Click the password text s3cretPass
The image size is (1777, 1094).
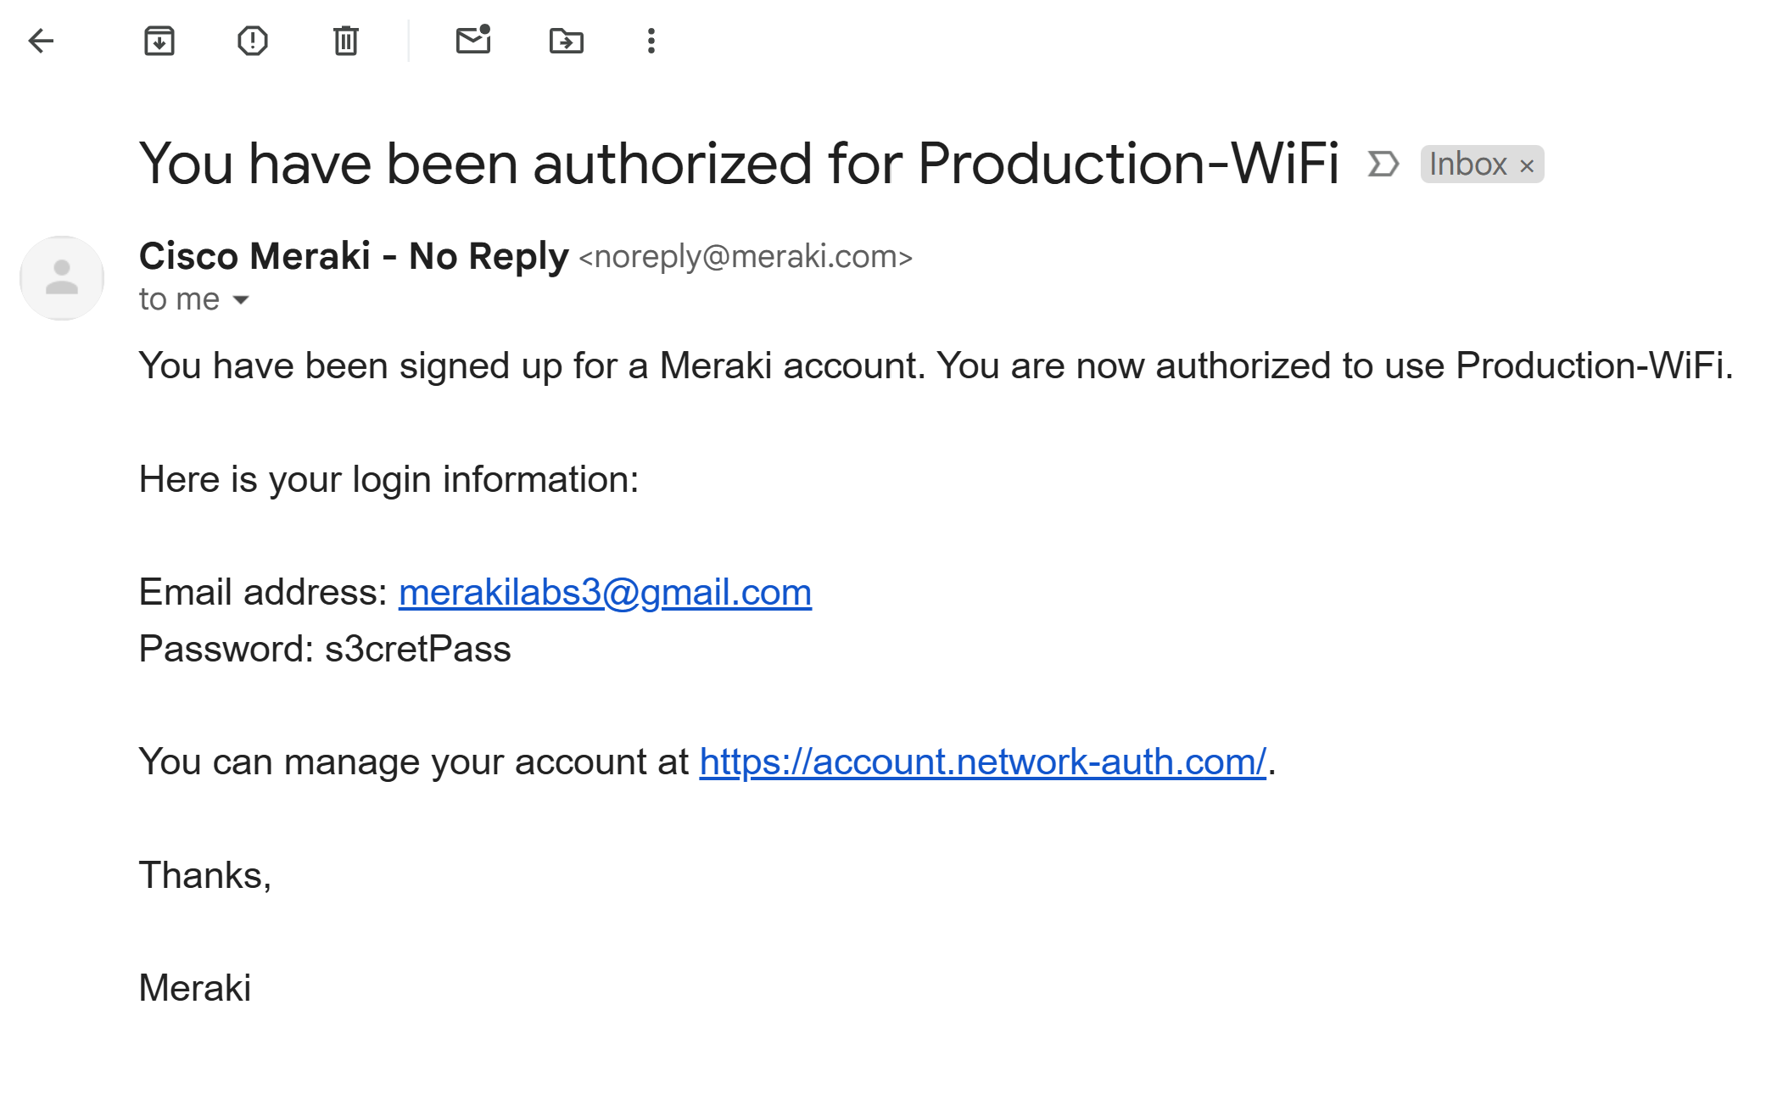click(418, 649)
